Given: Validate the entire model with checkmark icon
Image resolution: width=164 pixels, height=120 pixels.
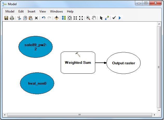Looking at the screenshot, I should [114, 18].
